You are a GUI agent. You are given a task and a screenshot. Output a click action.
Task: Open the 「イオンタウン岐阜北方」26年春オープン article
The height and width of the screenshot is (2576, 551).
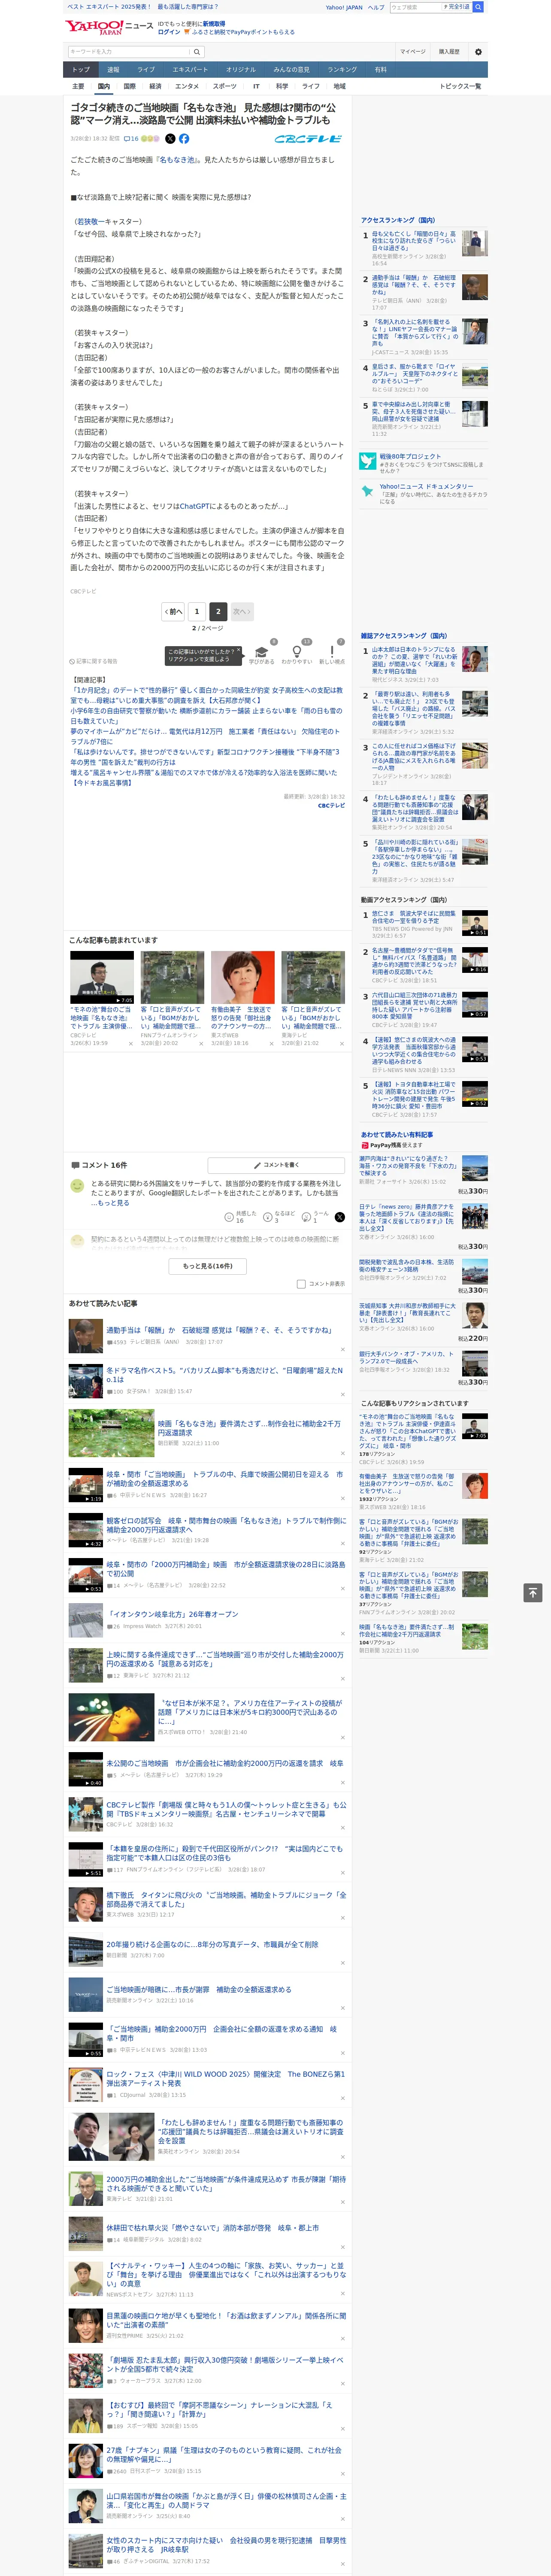click(x=172, y=1614)
